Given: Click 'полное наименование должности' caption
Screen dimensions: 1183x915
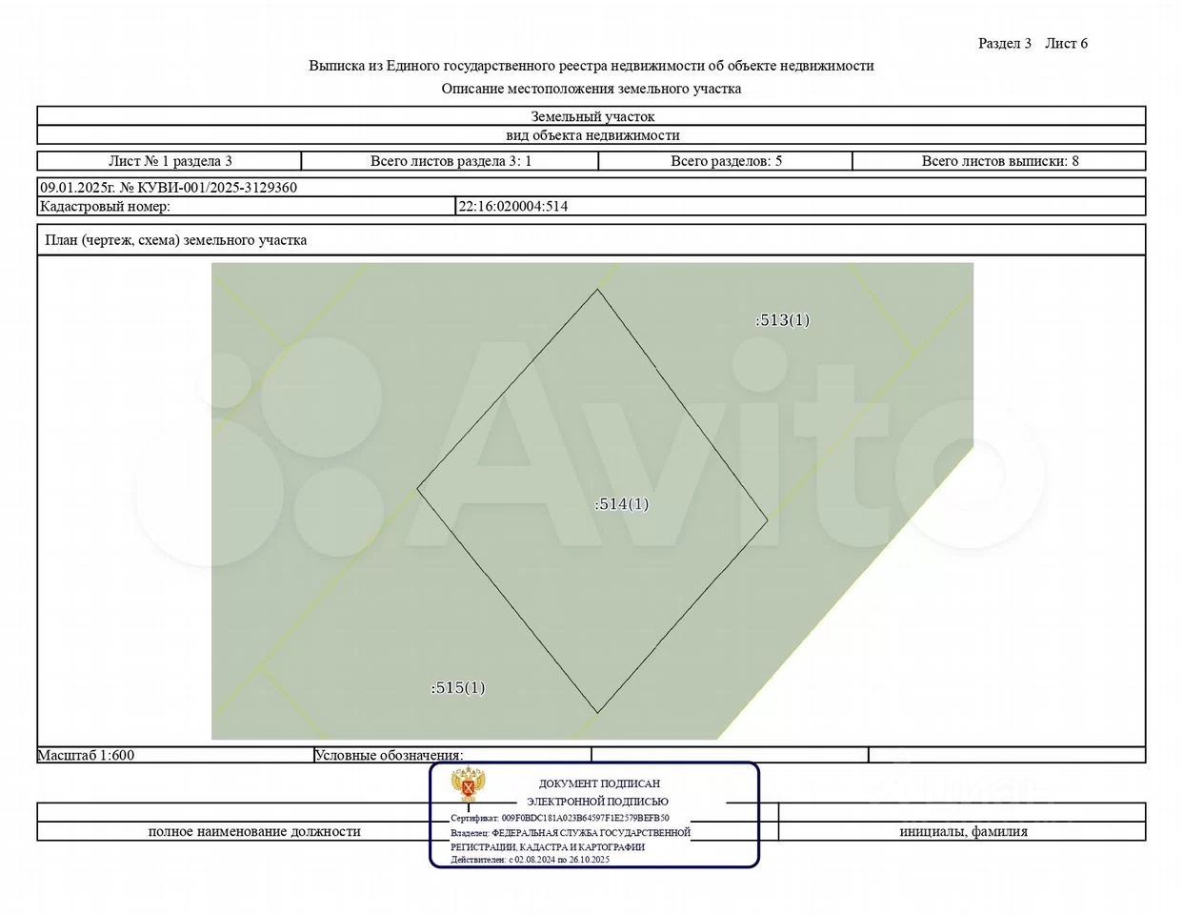Looking at the screenshot, I should point(254,831).
